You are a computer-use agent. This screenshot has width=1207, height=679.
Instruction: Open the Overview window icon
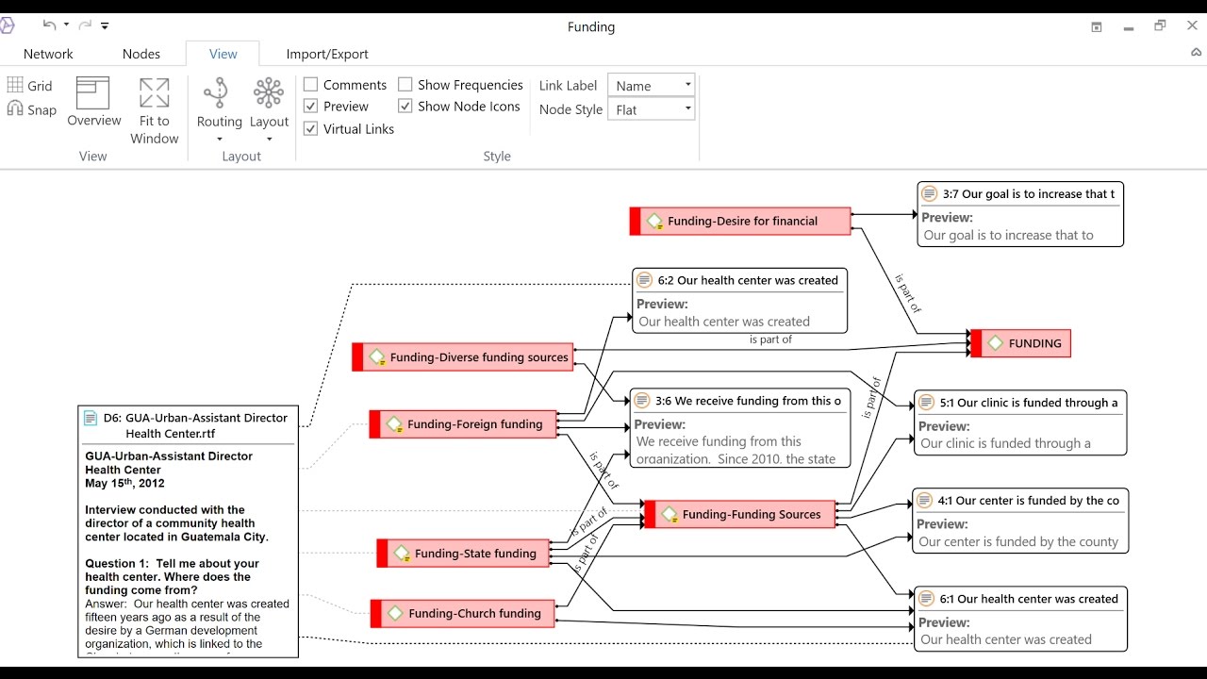coord(93,93)
